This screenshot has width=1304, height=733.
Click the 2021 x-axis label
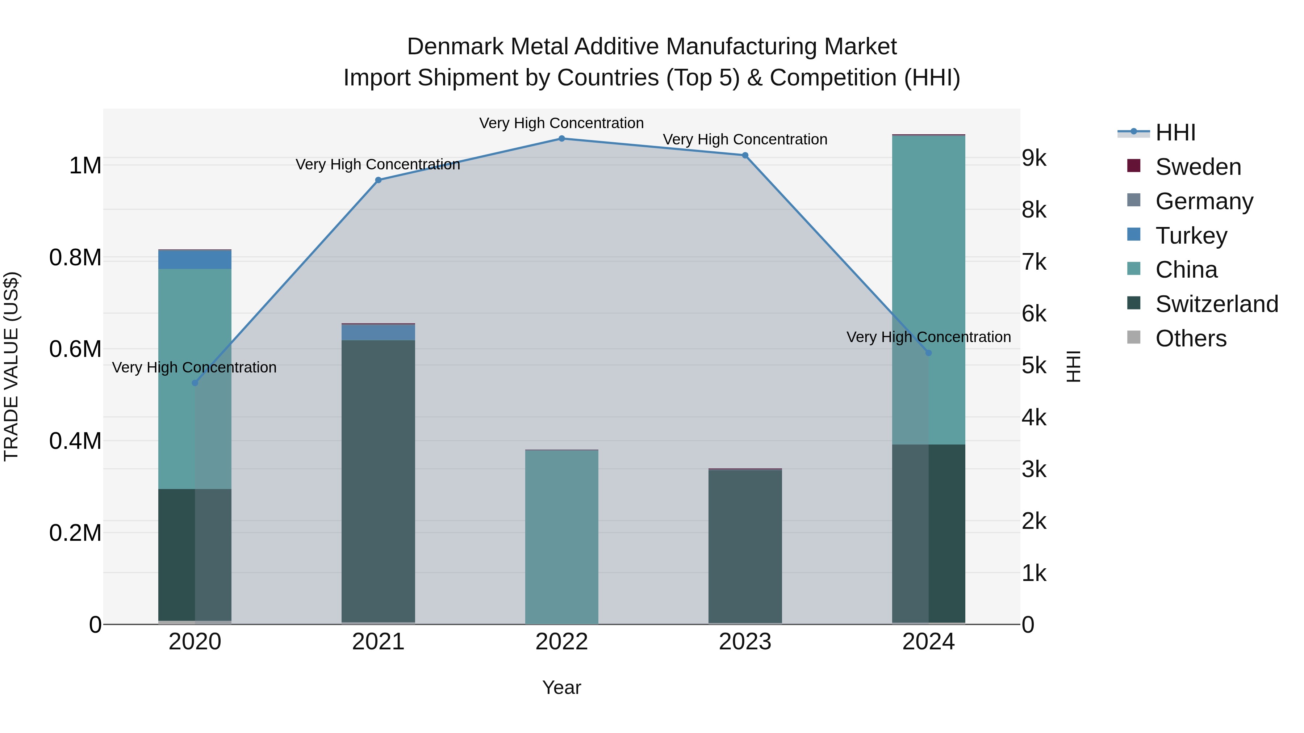378,642
